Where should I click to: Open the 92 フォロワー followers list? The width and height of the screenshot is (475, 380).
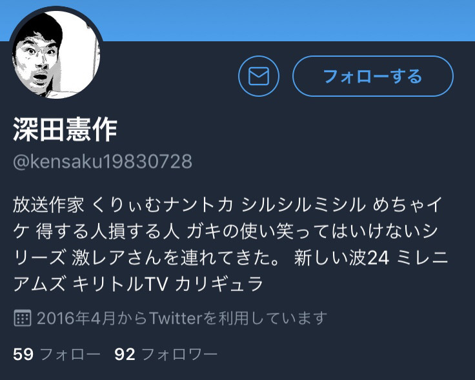point(166,354)
